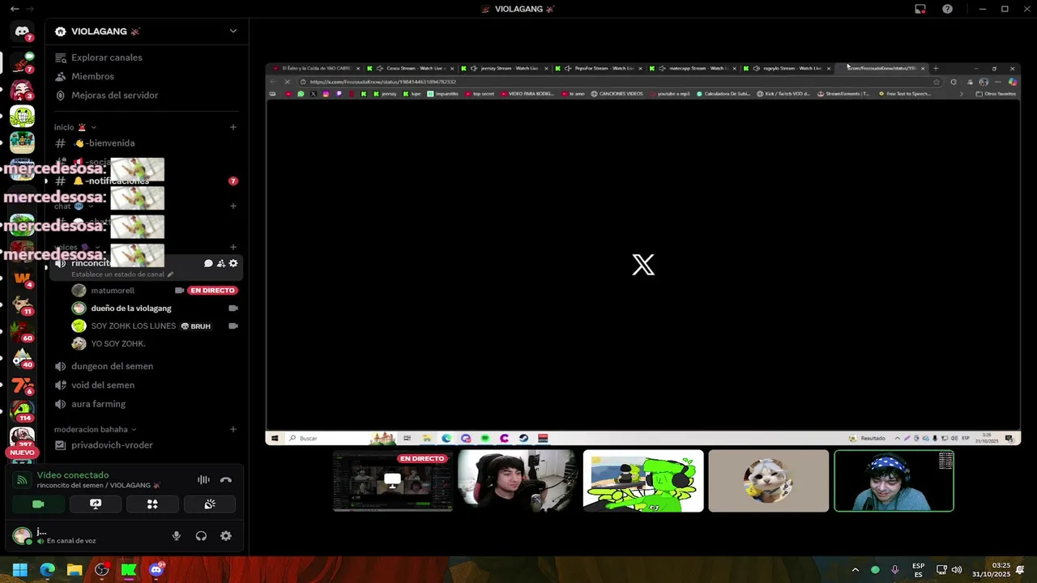
Task: Create channel in chat category
Action: tap(233, 206)
